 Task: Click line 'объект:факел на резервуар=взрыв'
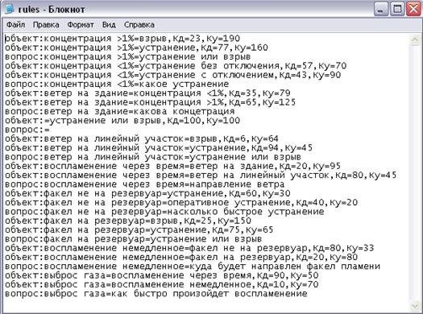pos(128,221)
